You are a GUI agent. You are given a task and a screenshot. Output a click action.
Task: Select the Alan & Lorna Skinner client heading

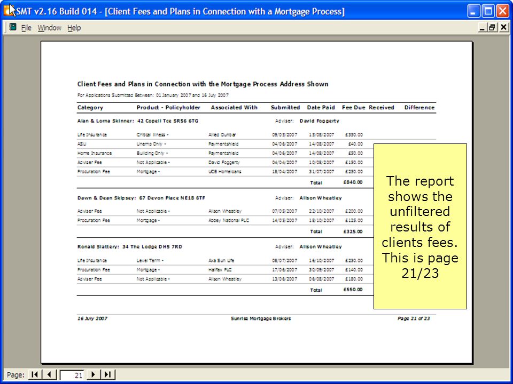pyautogui.click(x=138, y=121)
